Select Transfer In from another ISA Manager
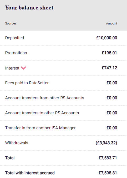The height and width of the screenshot is (178, 127). [40, 128]
